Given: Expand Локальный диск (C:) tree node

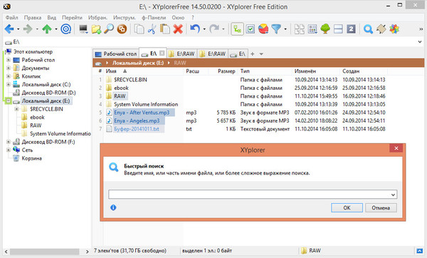Looking at the screenshot, I should tap(8, 85).
